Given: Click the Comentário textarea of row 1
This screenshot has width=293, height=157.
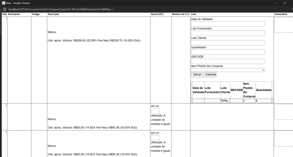Looking at the screenshot, I should tap(283, 25).
